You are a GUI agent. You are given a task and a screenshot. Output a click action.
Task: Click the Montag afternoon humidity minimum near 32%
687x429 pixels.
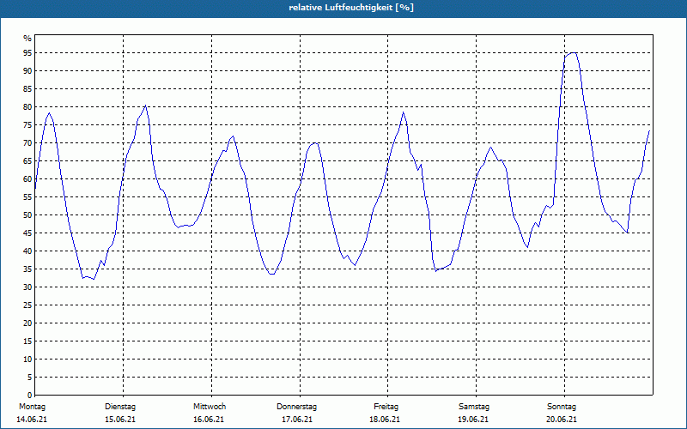coord(94,280)
